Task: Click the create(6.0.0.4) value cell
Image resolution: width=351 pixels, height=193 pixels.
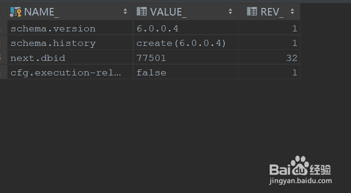Action: tap(181, 43)
